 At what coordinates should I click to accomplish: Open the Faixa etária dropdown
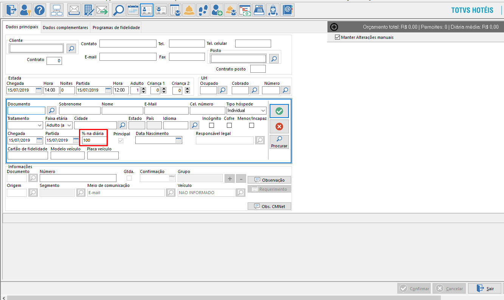[69, 125]
